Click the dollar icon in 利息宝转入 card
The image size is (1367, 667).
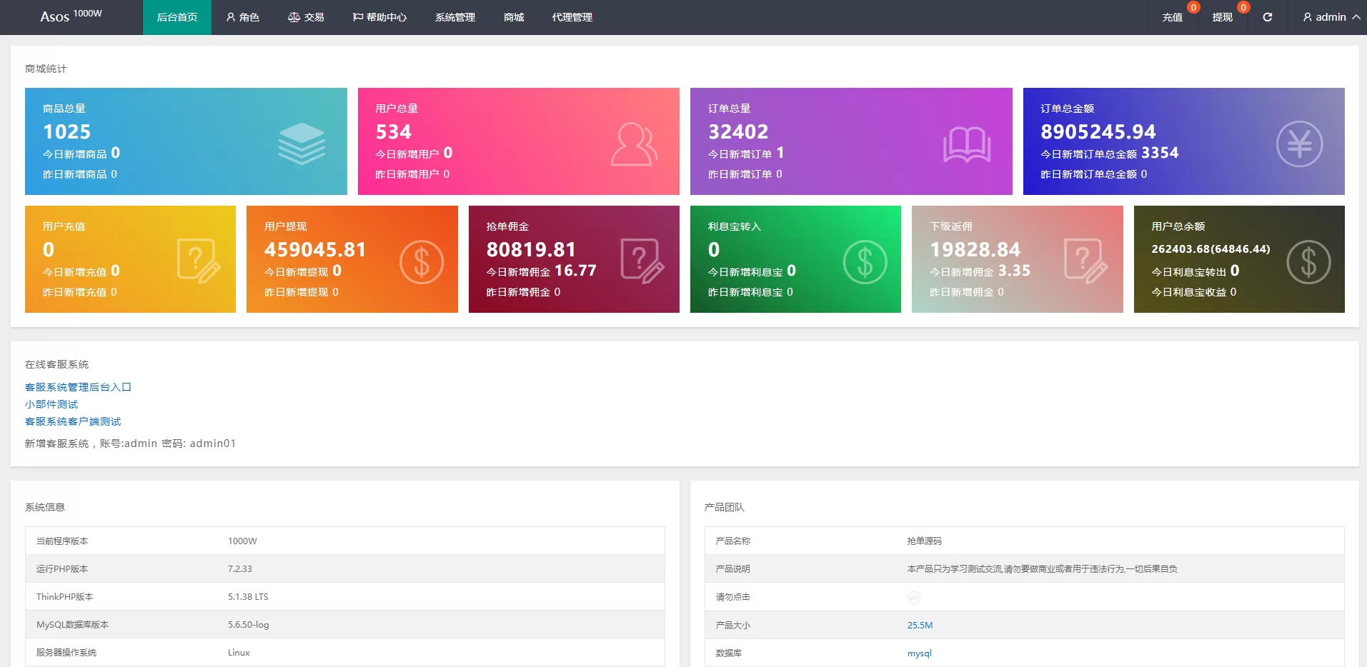click(x=865, y=262)
